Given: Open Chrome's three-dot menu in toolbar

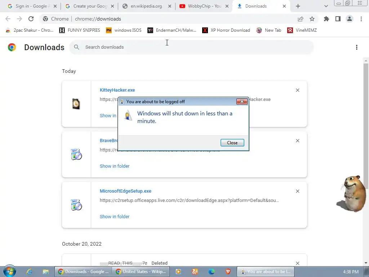Looking at the screenshot, I should pyautogui.click(x=361, y=19).
